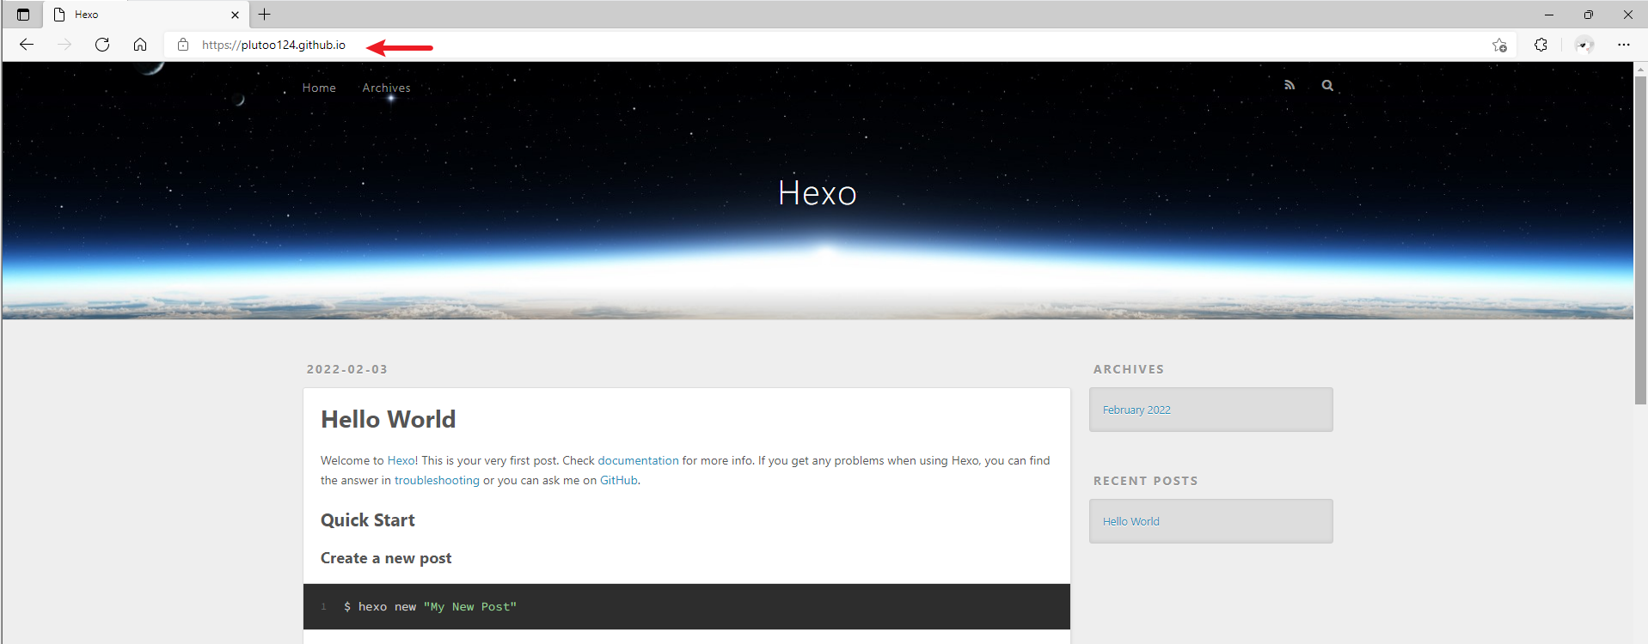Open the GitHub link in post
The image size is (1648, 644).
pyautogui.click(x=619, y=480)
